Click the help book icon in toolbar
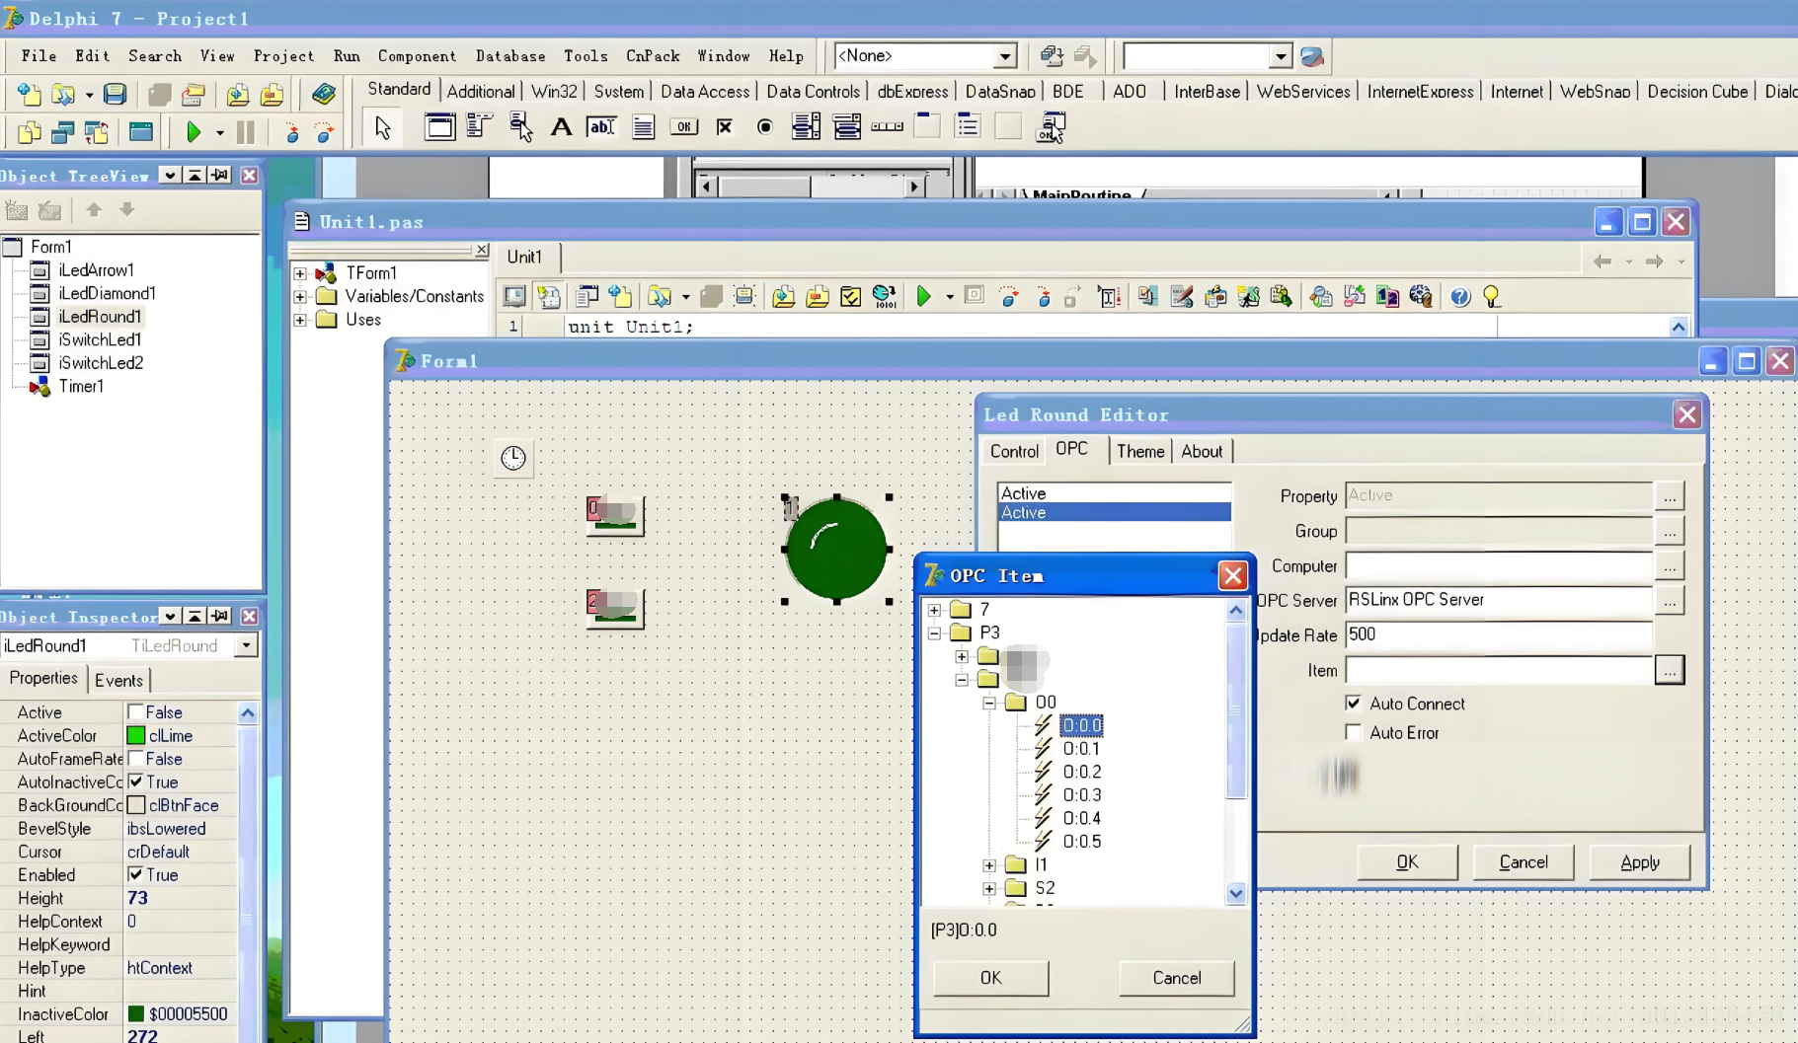The width and height of the screenshot is (1798, 1043). click(323, 94)
